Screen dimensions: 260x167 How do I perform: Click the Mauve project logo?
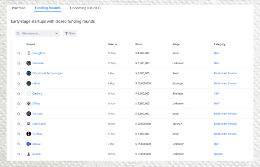tap(29, 144)
